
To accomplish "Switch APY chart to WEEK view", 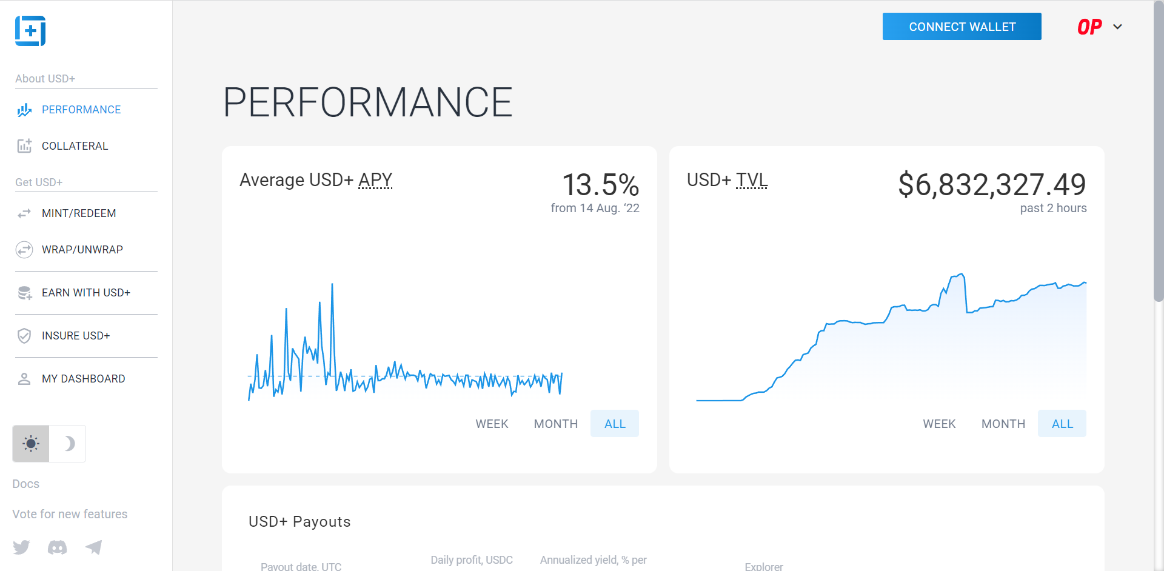I will pyautogui.click(x=492, y=423).
